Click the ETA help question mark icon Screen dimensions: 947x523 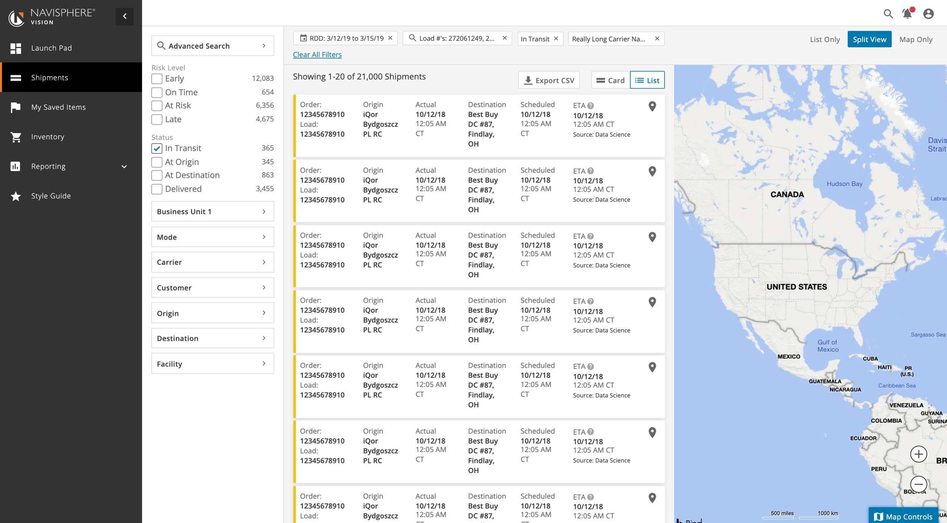590,106
